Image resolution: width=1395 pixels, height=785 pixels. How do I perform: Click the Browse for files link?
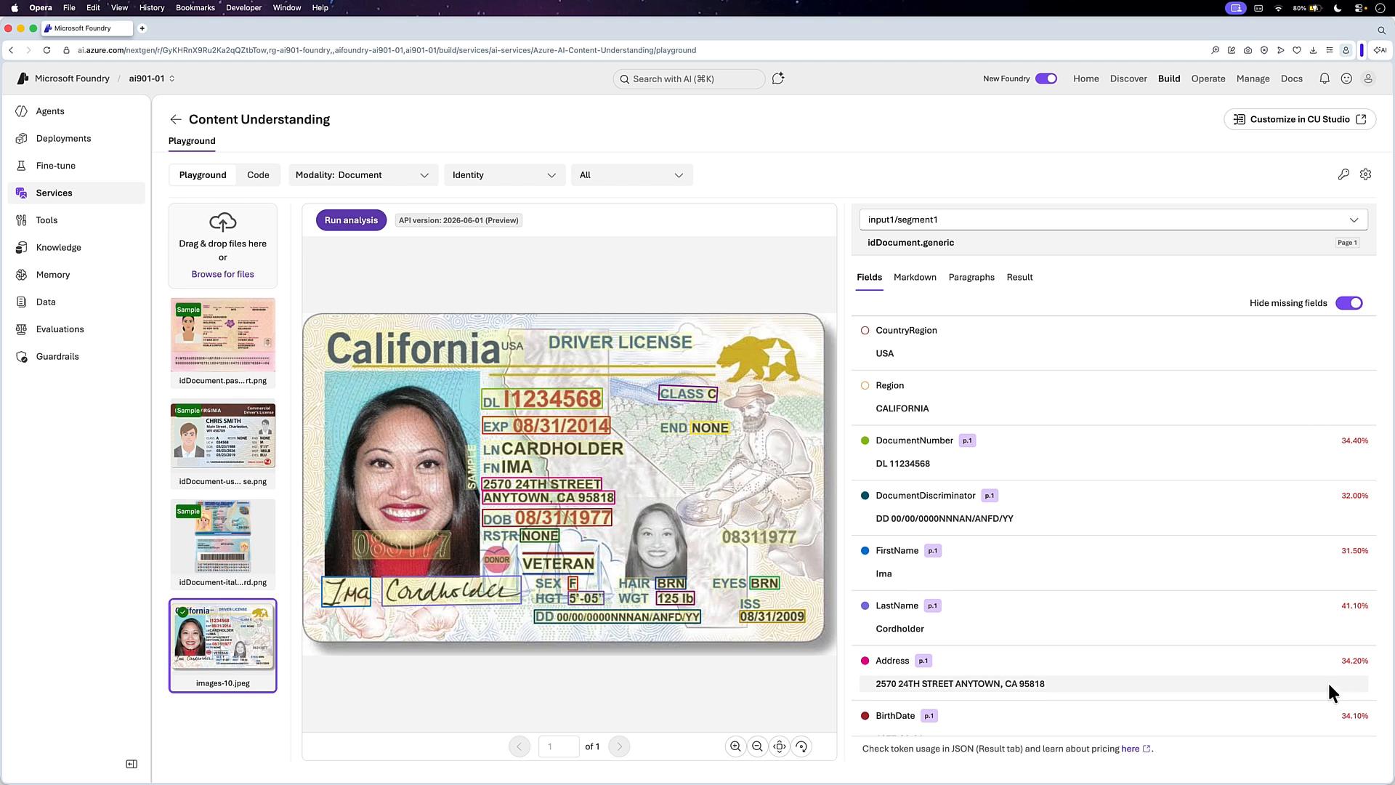[x=223, y=275]
